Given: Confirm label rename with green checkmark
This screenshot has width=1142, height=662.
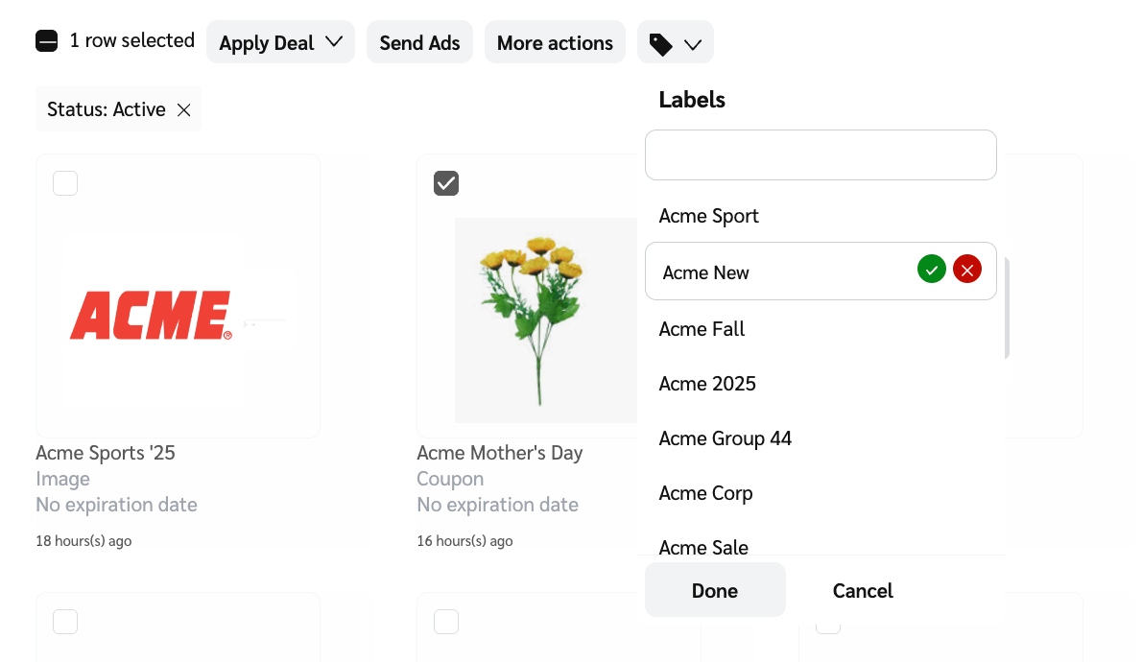Looking at the screenshot, I should coord(931,271).
